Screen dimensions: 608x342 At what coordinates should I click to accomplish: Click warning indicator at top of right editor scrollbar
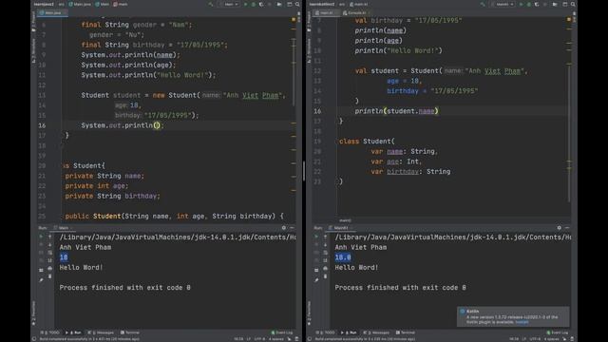pos(569,19)
